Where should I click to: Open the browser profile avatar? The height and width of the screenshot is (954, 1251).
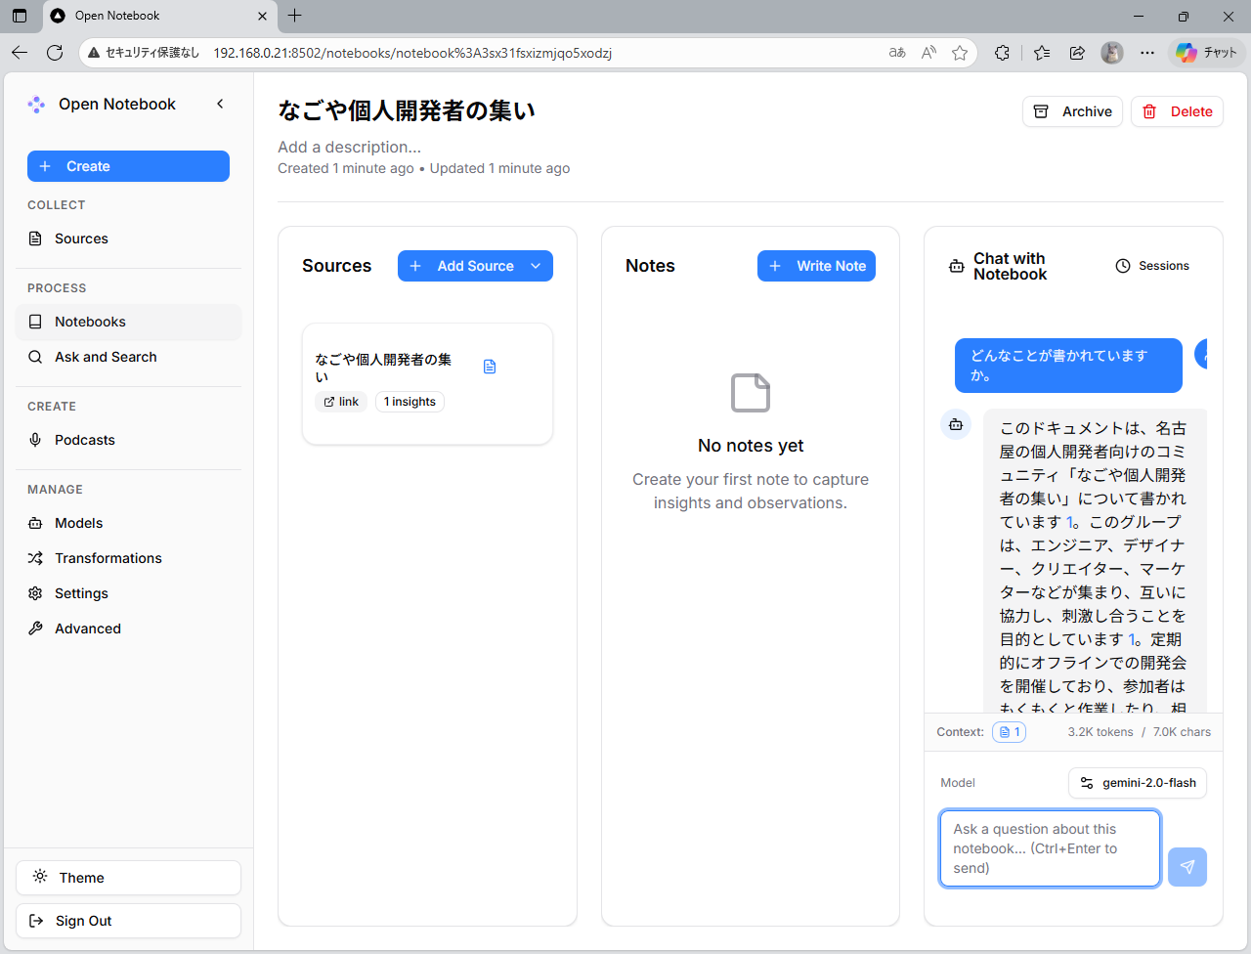click(x=1112, y=53)
